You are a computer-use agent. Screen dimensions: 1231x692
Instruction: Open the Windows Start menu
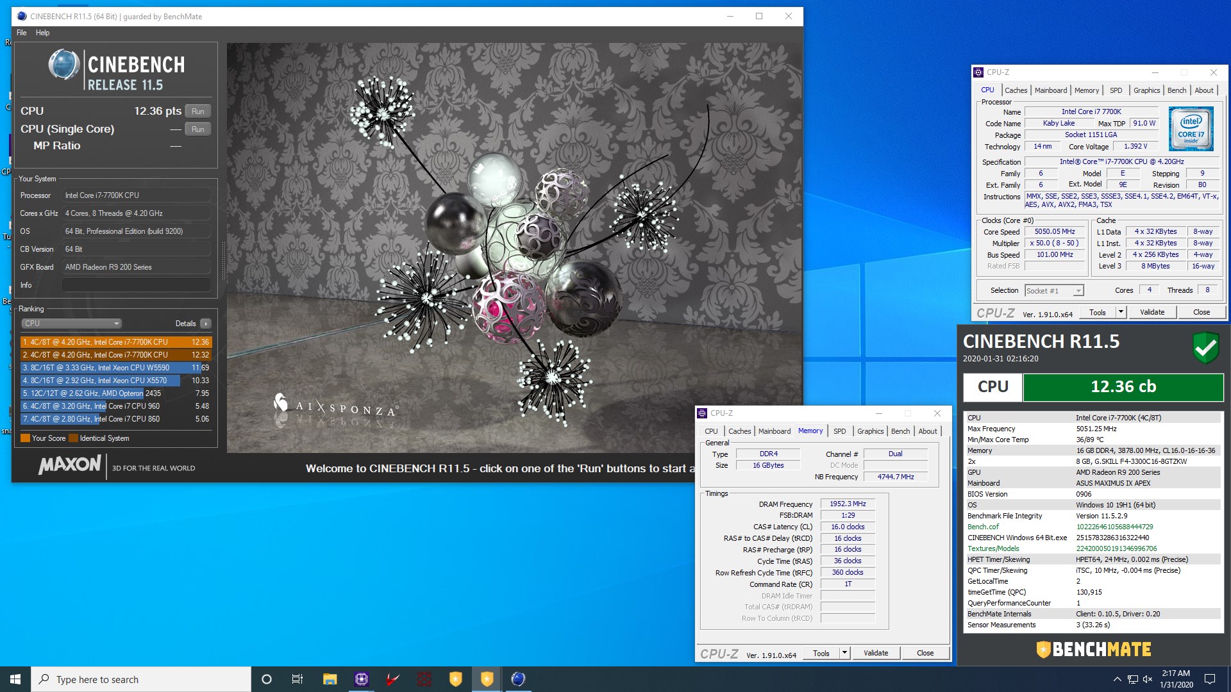tap(15, 679)
